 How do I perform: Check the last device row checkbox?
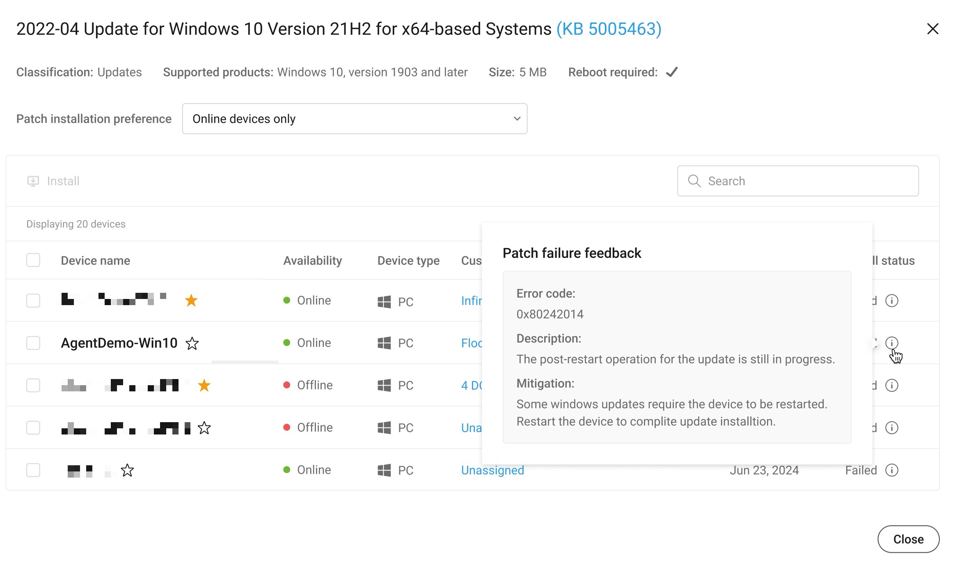click(33, 470)
